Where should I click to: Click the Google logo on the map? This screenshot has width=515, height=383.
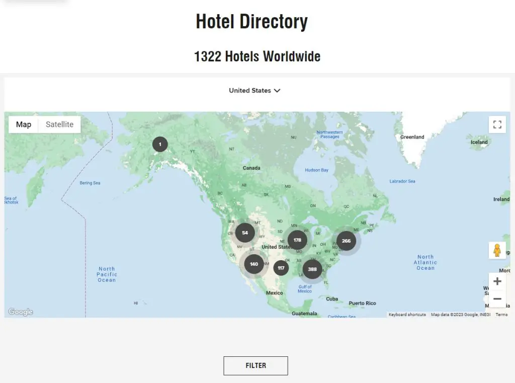tap(21, 312)
